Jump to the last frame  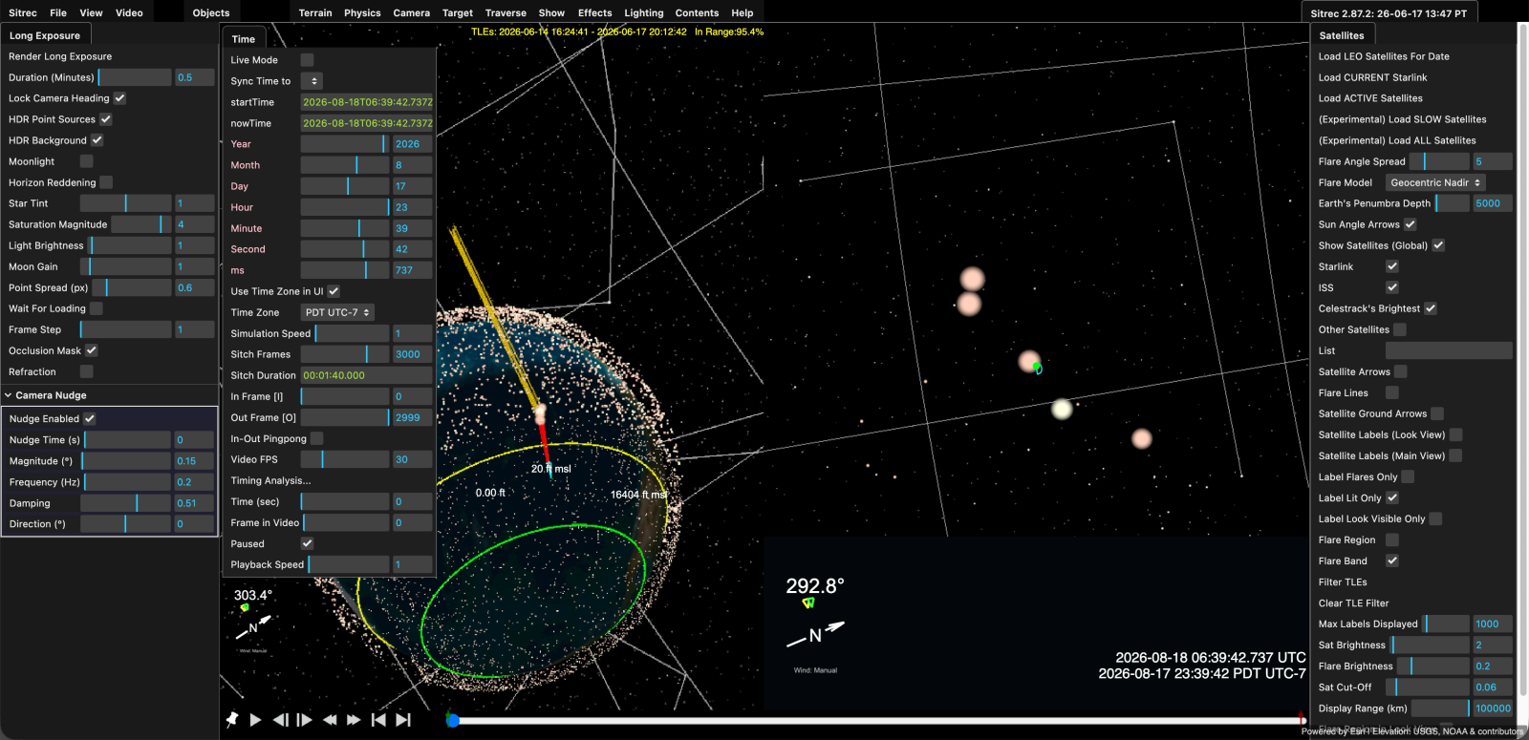[x=403, y=720]
